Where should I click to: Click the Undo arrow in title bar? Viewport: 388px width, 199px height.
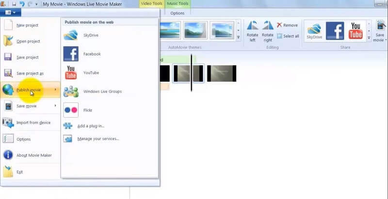[x=22, y=4]
